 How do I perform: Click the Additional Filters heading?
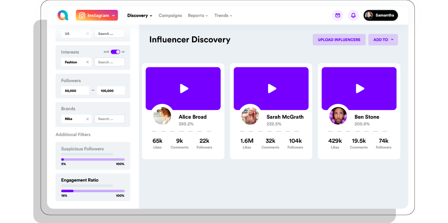(73, 134)
